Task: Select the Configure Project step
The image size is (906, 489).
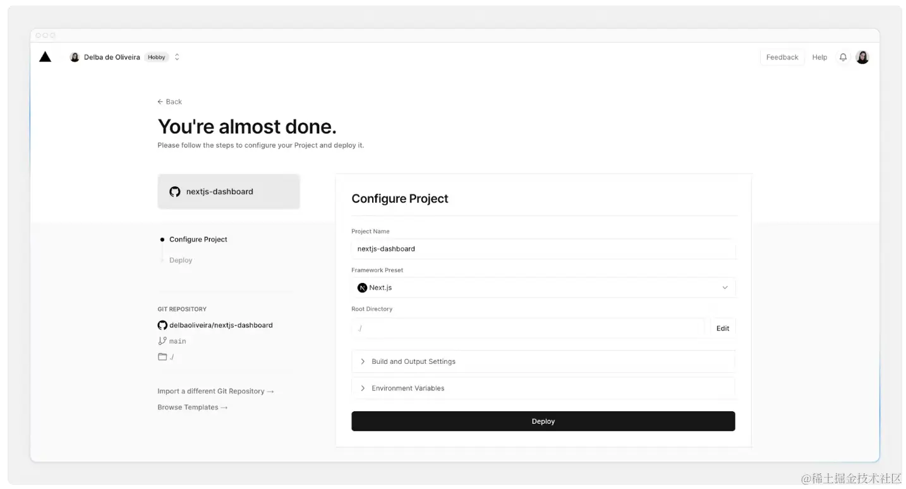Action: pyautogui.click(x=198, y=239)
